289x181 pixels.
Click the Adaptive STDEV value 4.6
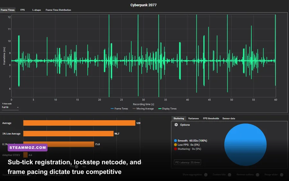pyautogui.click(x=30, y=155)
